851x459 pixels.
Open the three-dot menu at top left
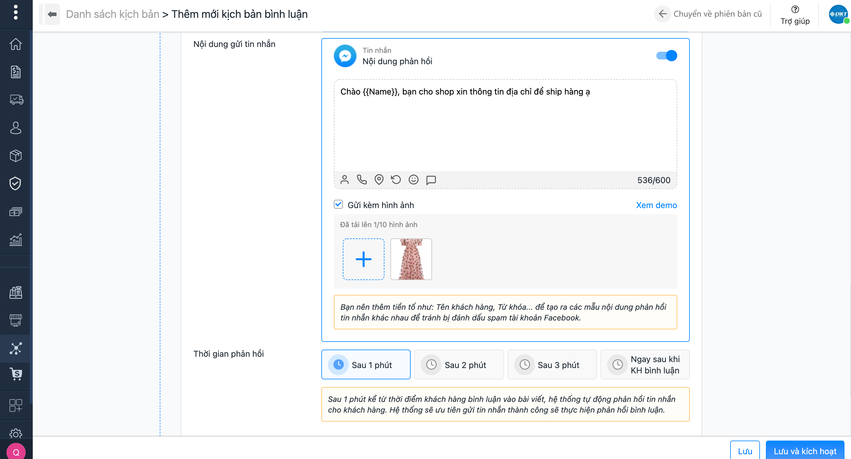click(15, 12)
